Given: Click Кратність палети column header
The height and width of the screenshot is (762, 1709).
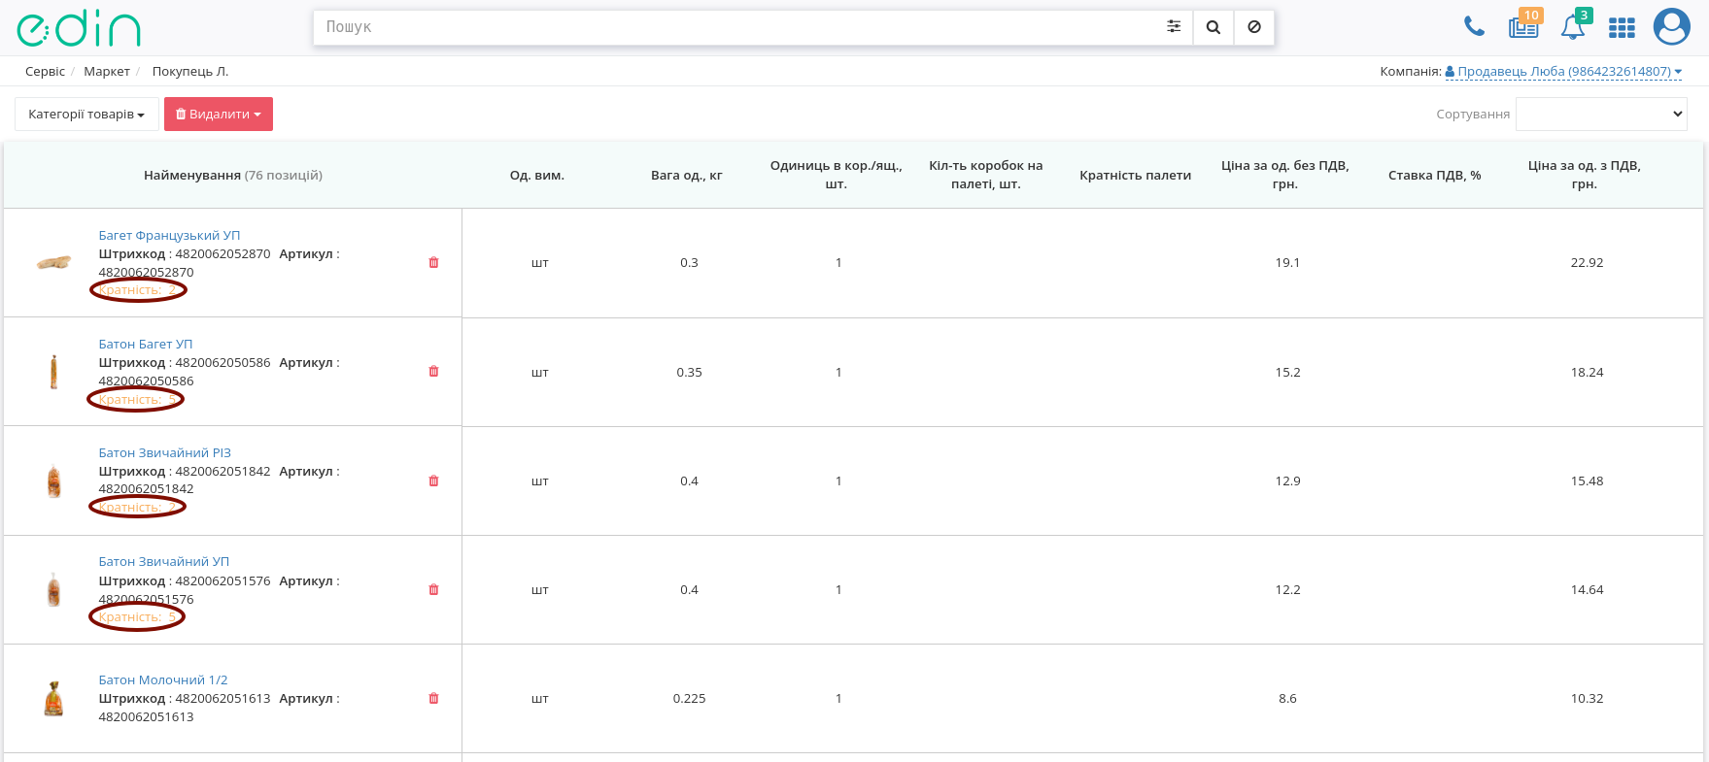Looking at the screenshot, I should click(1136, 175).
